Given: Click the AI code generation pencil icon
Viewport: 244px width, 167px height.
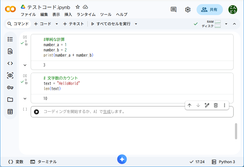Looking at the screenshot, I should click(207, 105).
